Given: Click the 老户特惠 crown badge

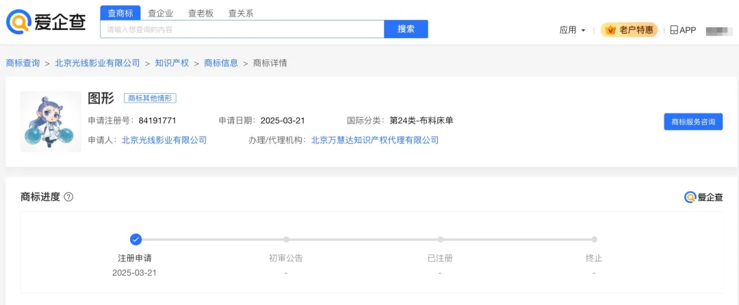Looking at the screenshot, I should [x=629, y=30].
